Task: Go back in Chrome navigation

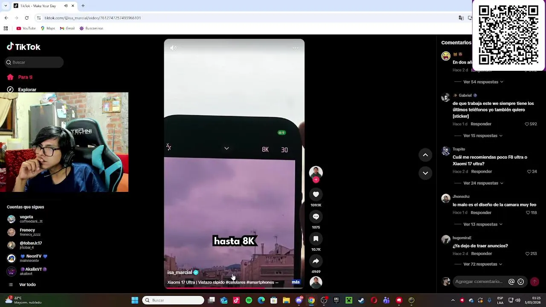Action: (6, 18)
